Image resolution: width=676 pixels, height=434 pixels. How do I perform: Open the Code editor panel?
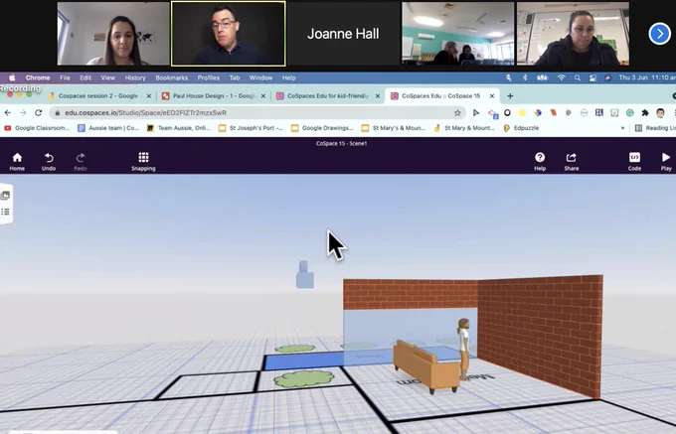(x=634, y=162)
